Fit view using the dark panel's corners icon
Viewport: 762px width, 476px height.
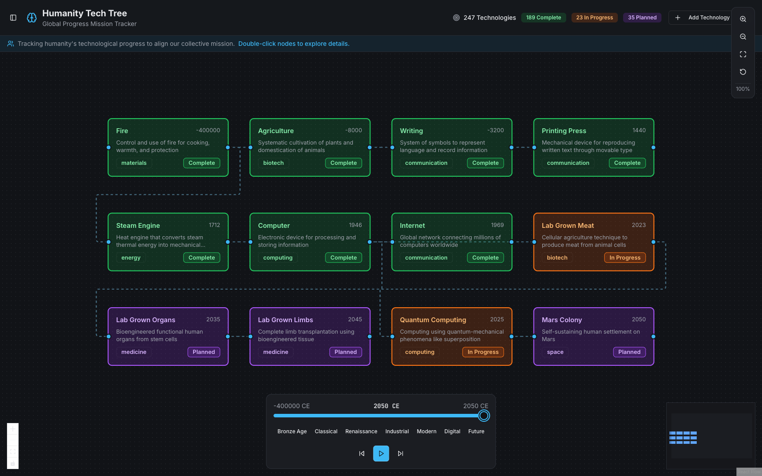[743, 54]
